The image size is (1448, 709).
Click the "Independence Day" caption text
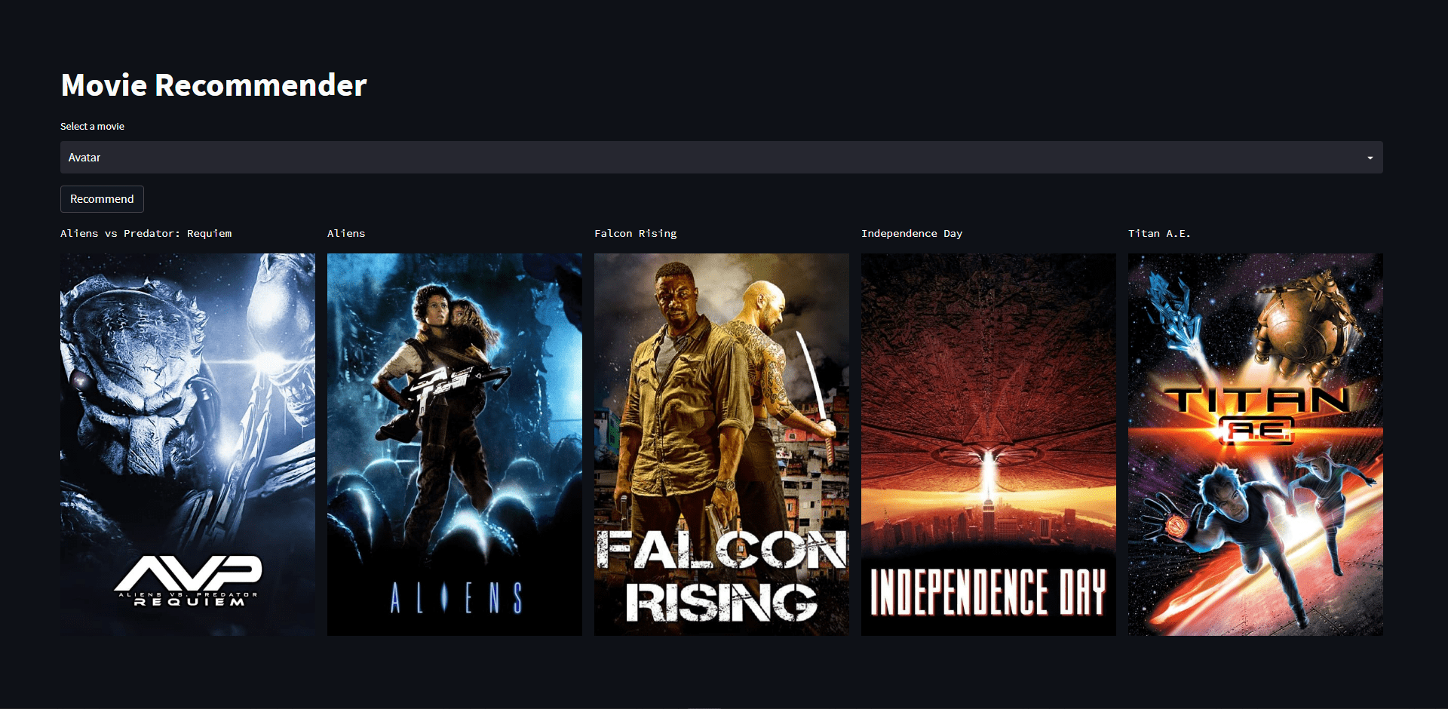coord(912,233)
